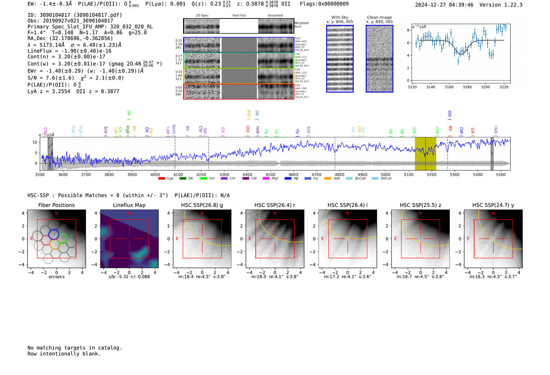Image resolution: width=550 pixels, height=375 pixels.
Task: Click the LyA z = 3.2554 value
Action: click(49, 91)
